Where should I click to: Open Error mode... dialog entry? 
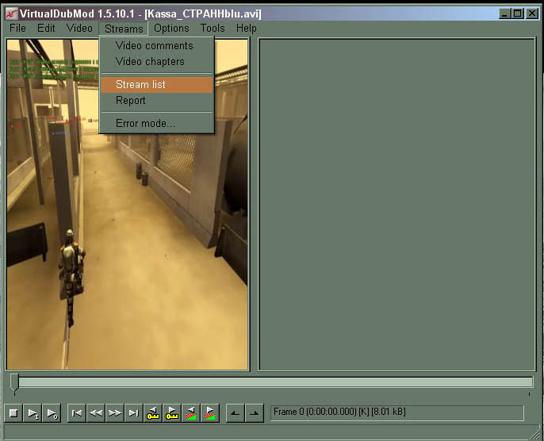[157, 123]
